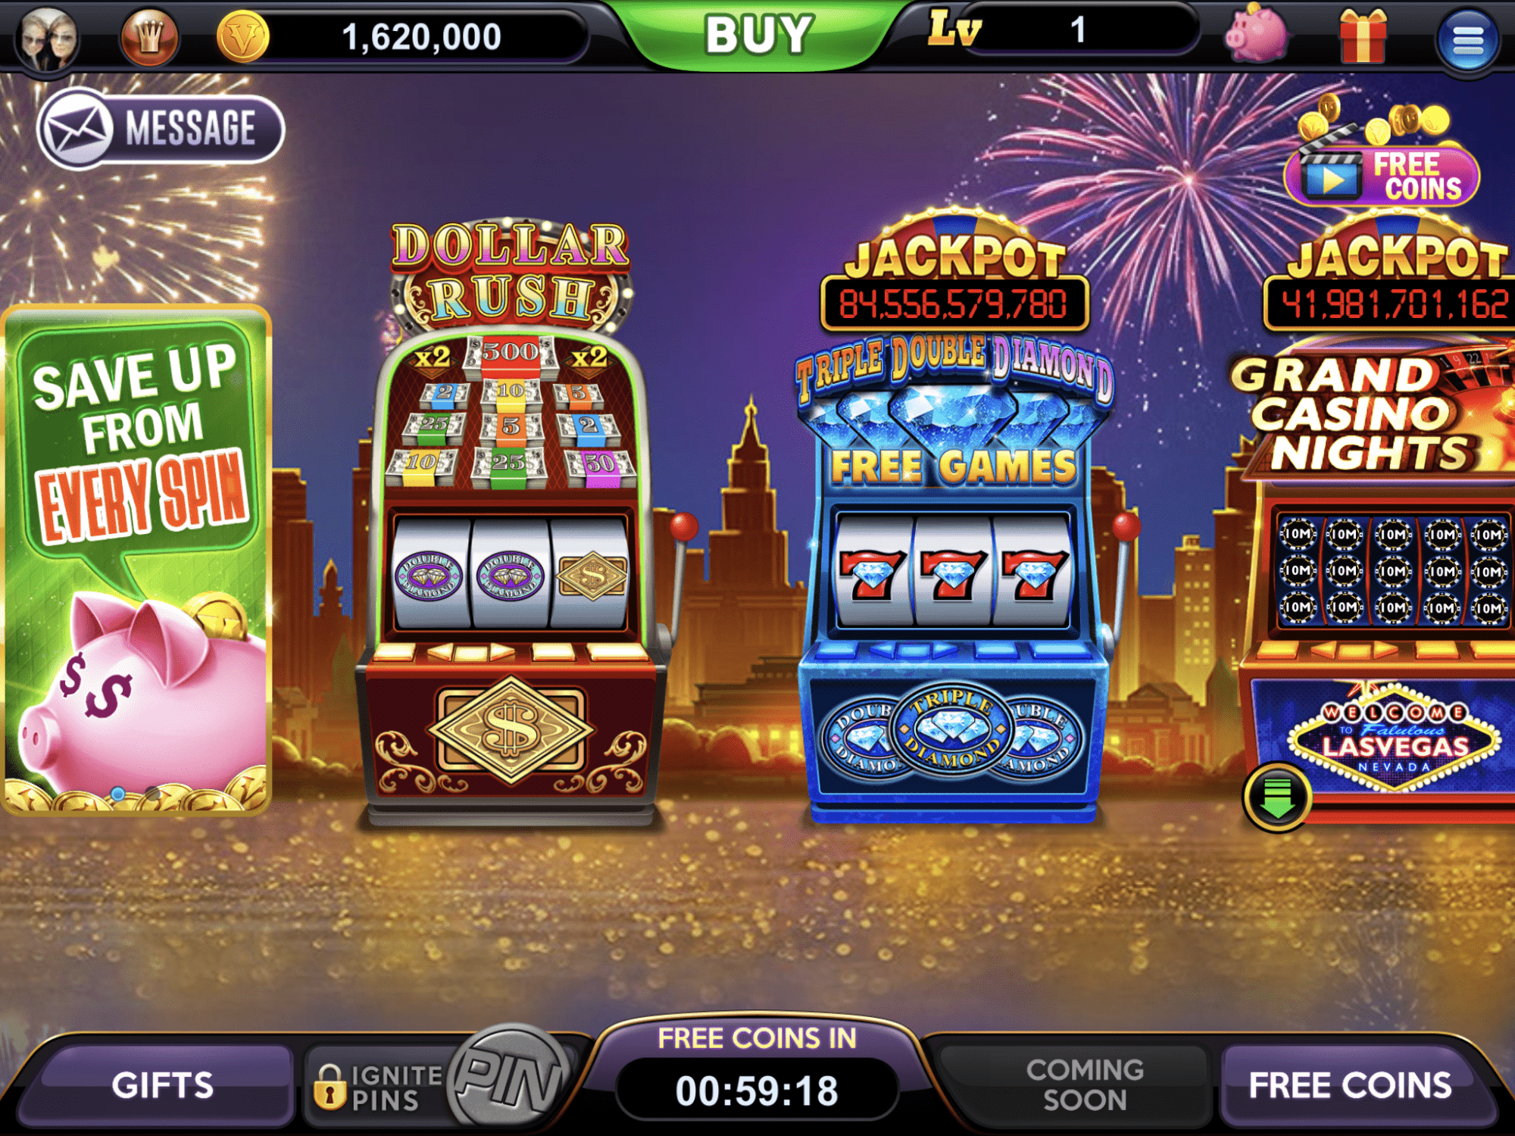Tap the Coming Soon tab
The width and height of the screenshot is (1515, 1136).
pos(1085,1085)
